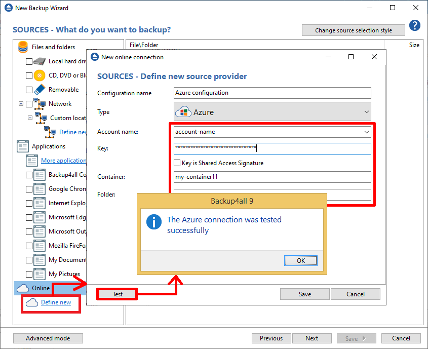Click the Previous wizard button

(271, 338)
